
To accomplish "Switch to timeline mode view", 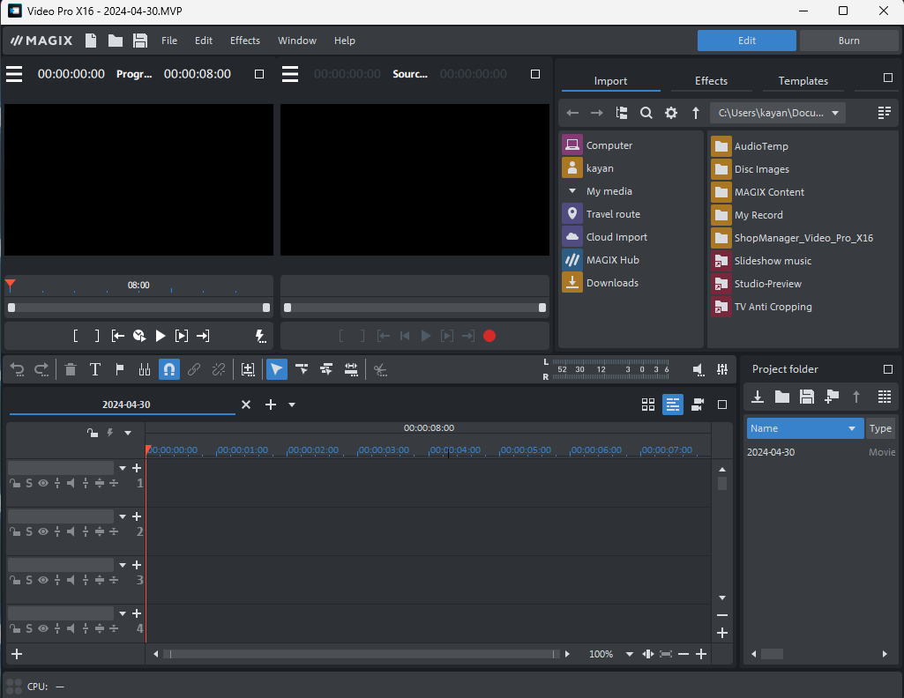I will [x=673, y=405].
